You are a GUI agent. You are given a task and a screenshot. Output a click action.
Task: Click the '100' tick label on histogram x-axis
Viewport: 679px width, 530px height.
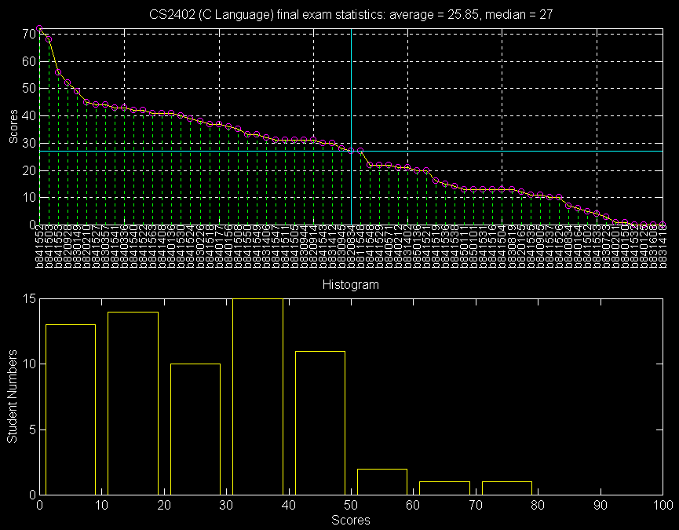(663, 506)
